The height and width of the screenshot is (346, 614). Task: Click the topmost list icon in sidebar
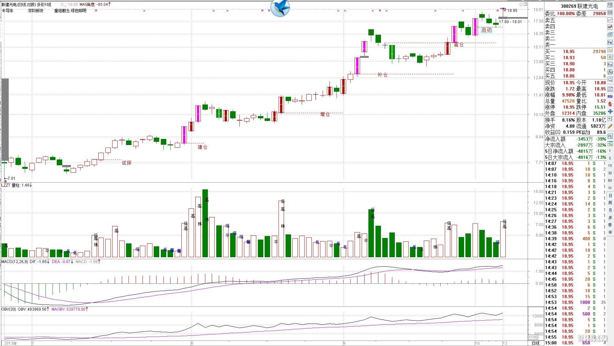610,5
